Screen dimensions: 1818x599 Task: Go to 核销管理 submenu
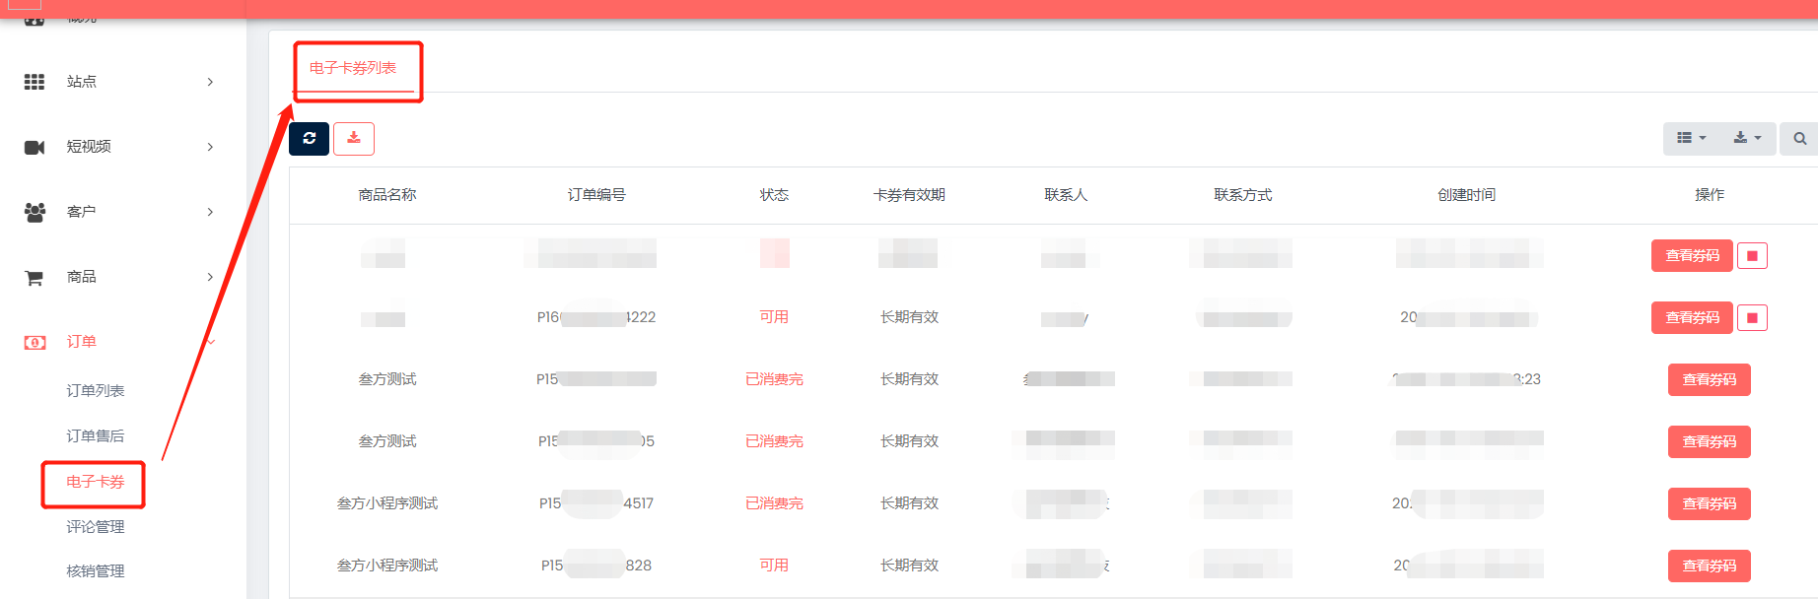[x=96, y=571]
